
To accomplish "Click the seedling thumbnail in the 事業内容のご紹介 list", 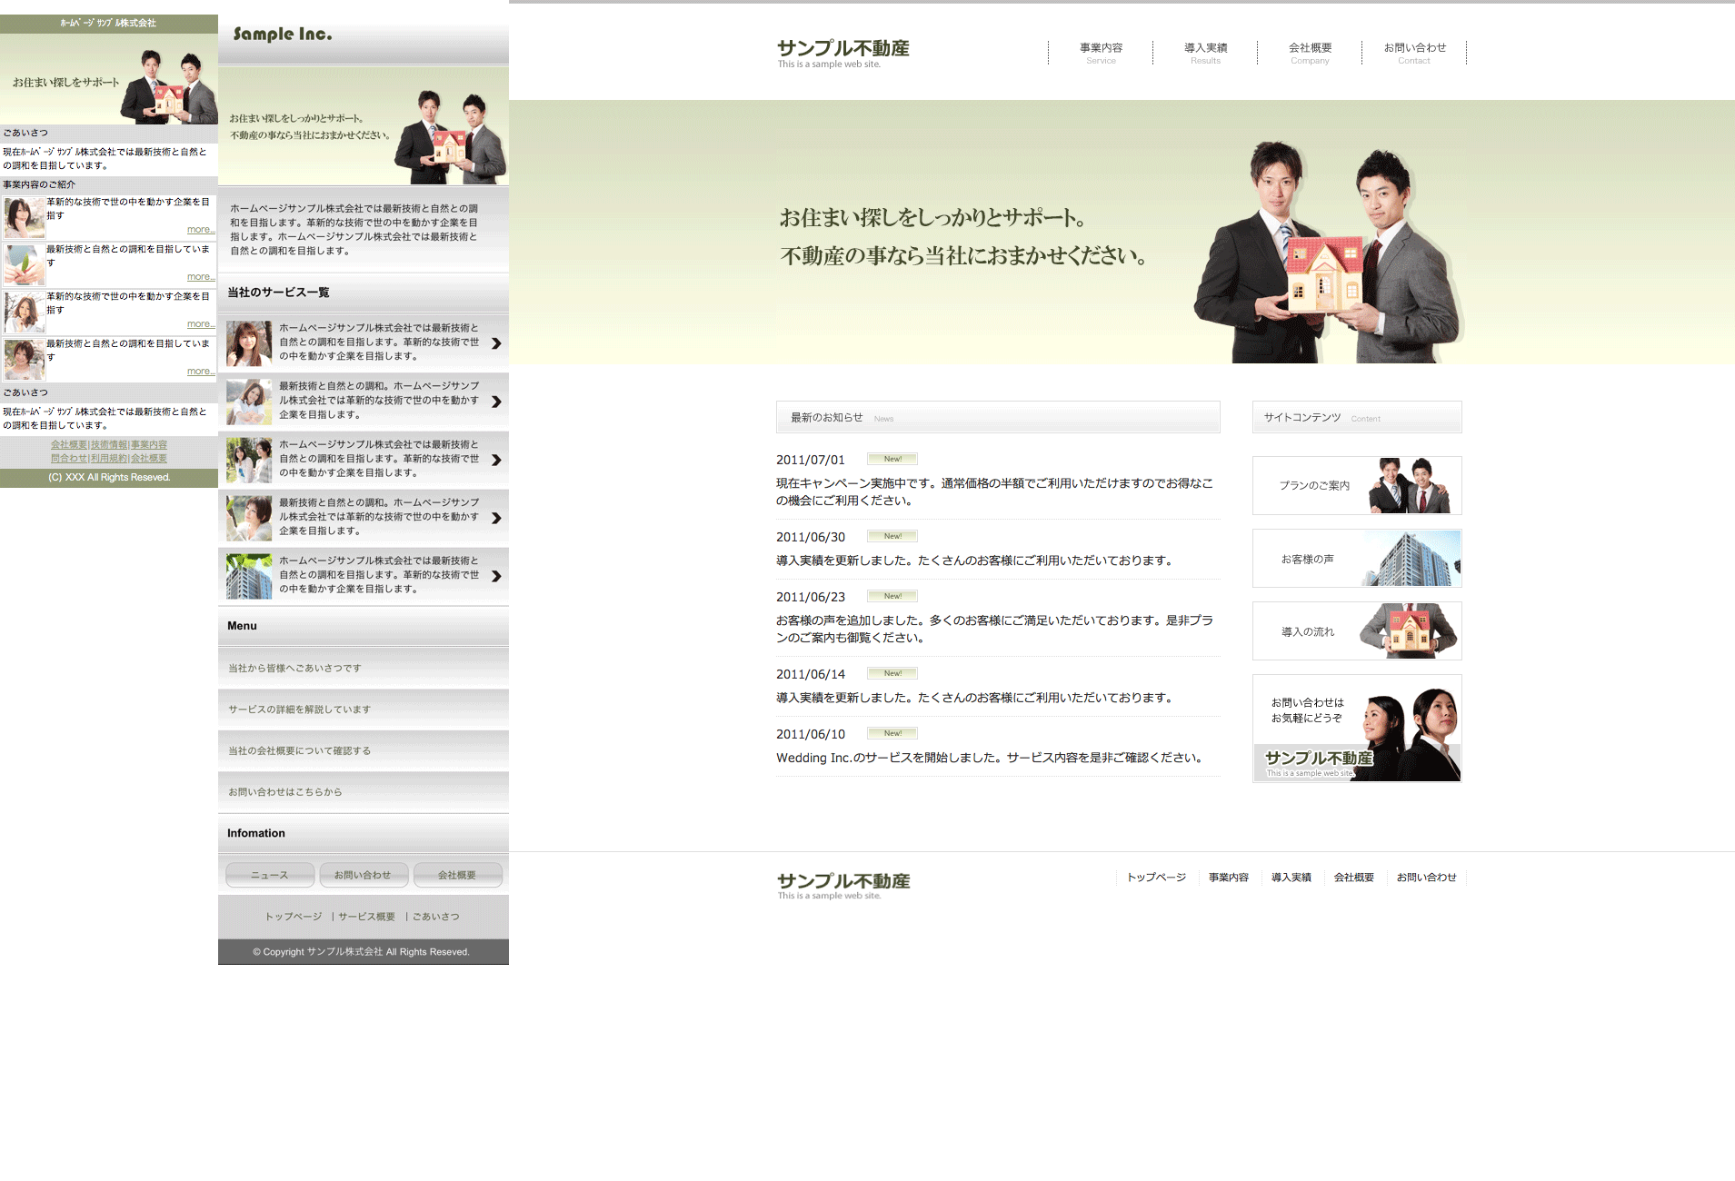I will pos(24,264).
